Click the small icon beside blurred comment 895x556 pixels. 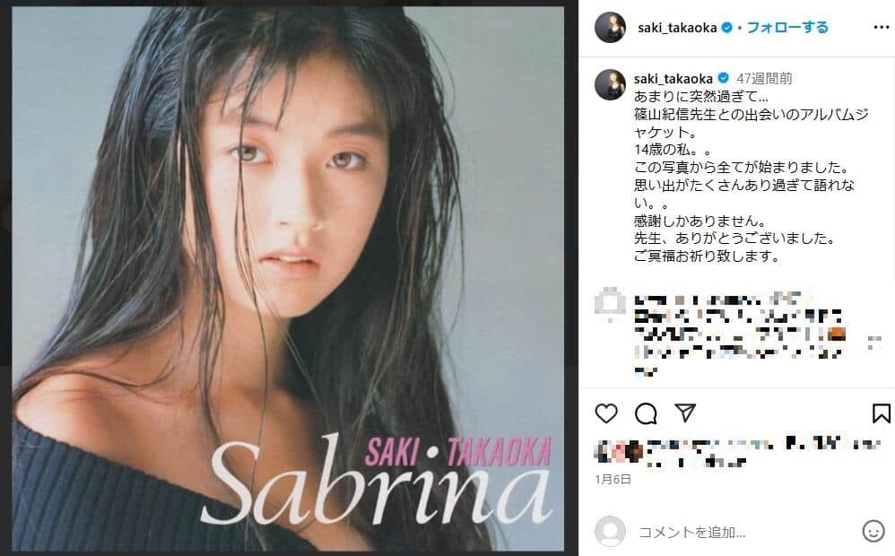coord(874,342)
